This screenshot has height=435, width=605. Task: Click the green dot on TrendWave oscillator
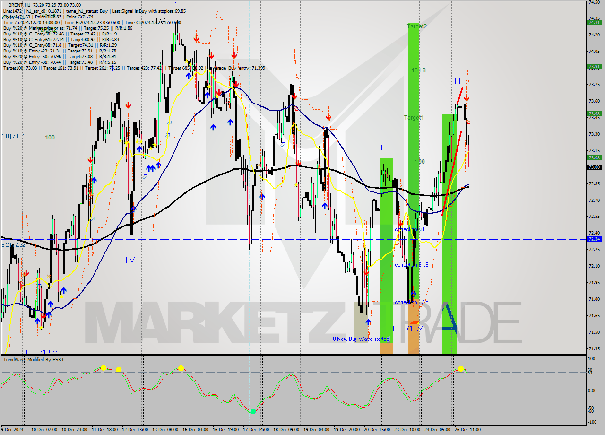pyautogui.click(x=253, y=411)
